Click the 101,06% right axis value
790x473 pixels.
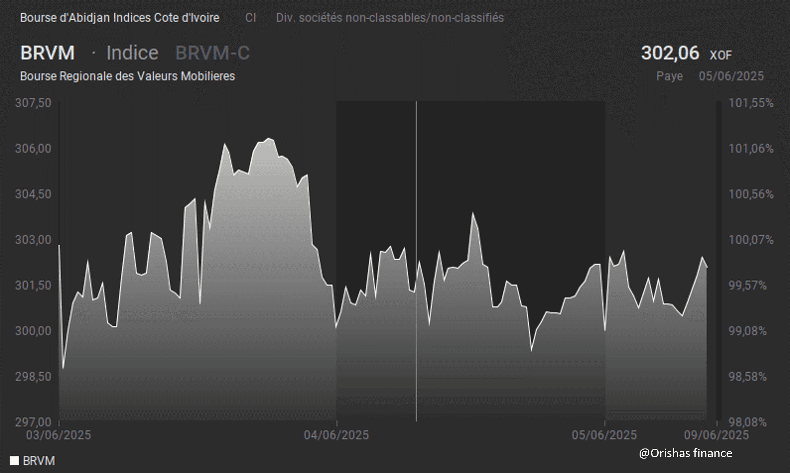751,149
